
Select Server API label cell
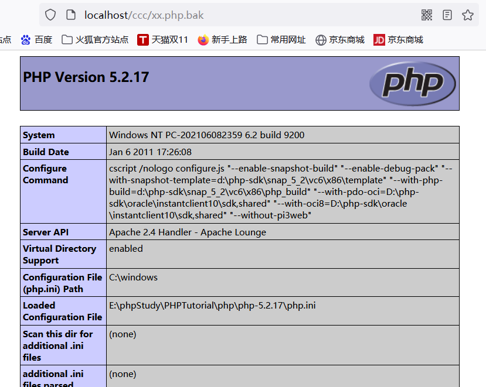(x=63, y=232)
